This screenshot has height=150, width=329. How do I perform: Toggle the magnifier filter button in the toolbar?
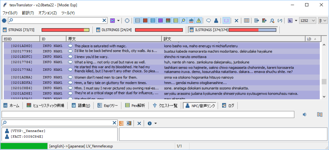(x=183, y=21)
